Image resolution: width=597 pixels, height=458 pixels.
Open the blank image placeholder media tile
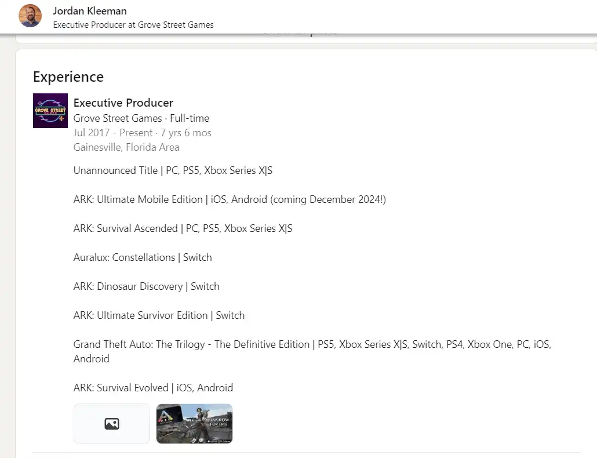(x=112, y=424)
